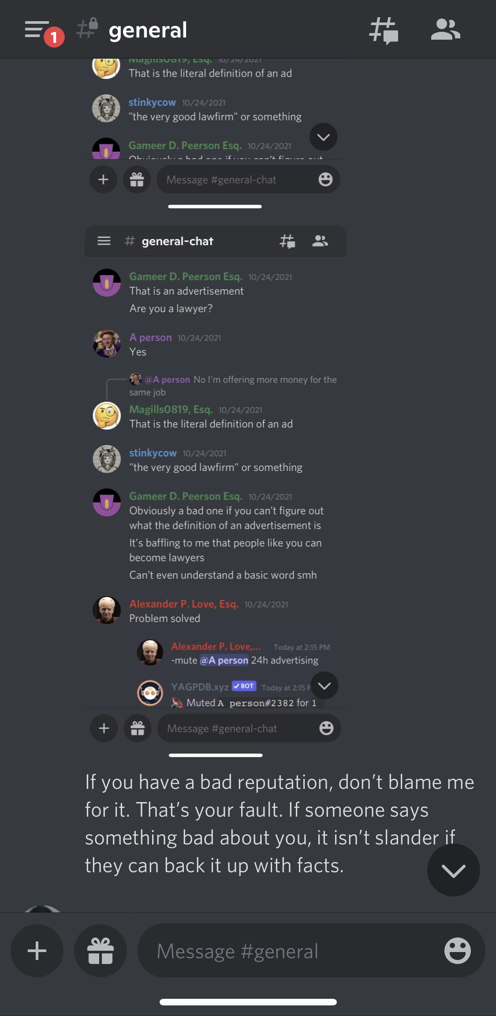Tap the red notification badge showing 1

(54, 37)
